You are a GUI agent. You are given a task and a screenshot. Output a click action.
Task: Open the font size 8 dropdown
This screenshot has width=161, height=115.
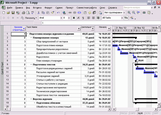(x=69, y=18)
